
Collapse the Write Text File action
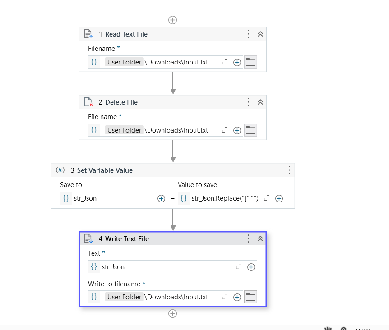[260, 238]
